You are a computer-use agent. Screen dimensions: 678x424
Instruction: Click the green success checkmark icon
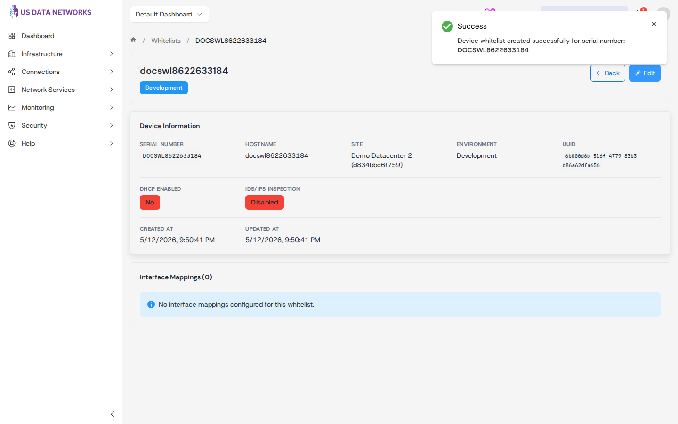447,26
